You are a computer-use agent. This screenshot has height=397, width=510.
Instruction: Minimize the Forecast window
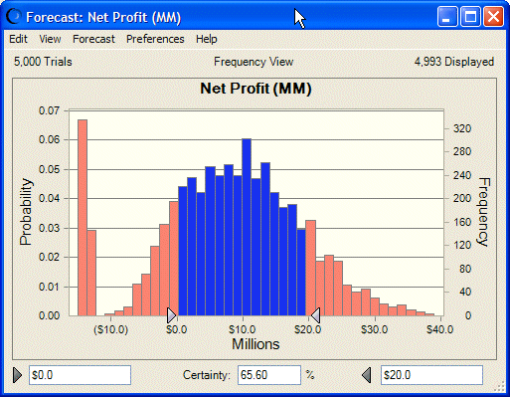pos(447,17)
